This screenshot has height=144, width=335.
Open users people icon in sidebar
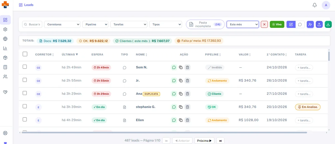pos(5,77)
